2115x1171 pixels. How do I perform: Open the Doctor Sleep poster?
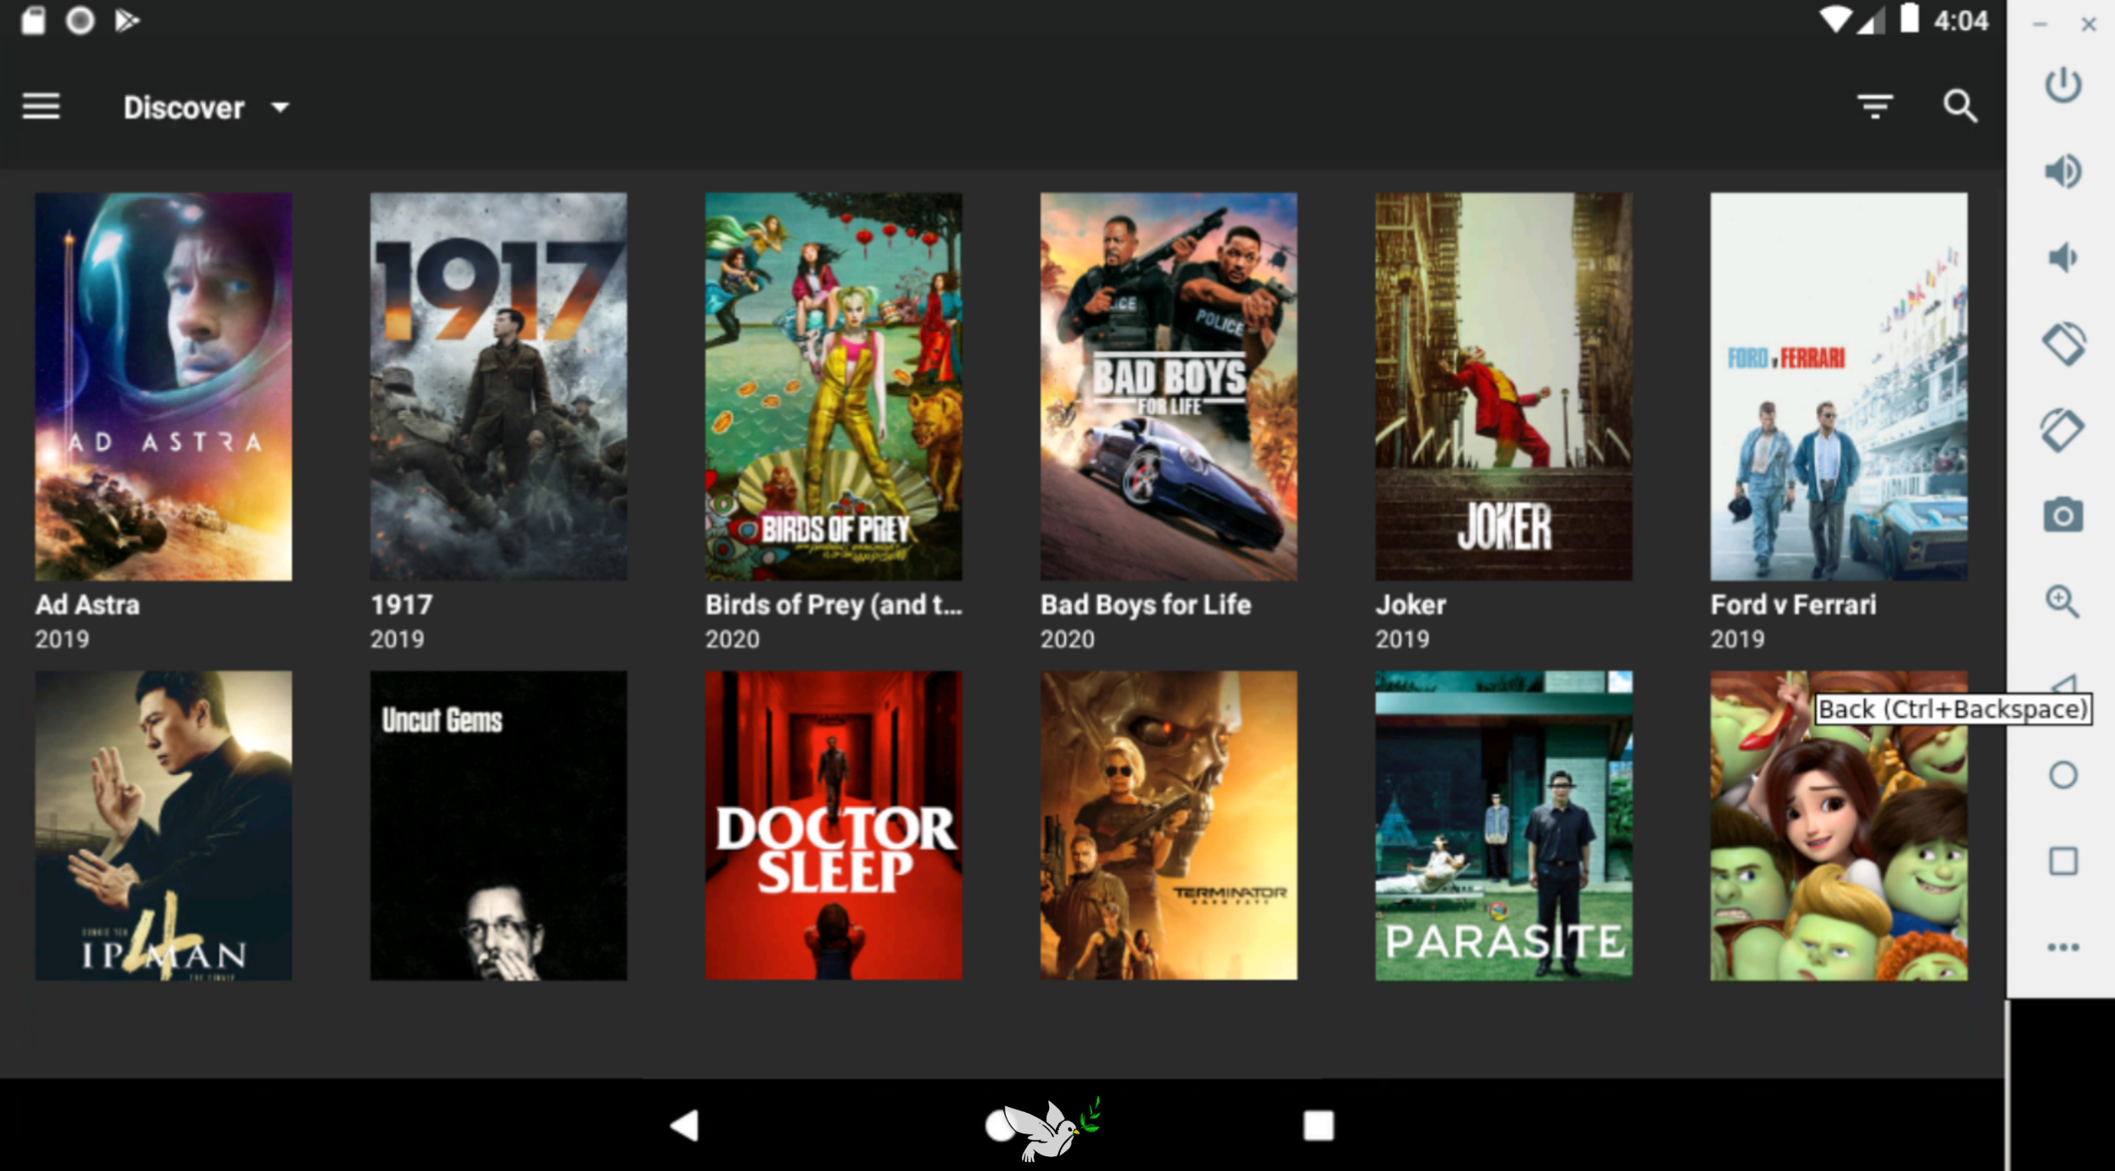(x=834, y=825)
